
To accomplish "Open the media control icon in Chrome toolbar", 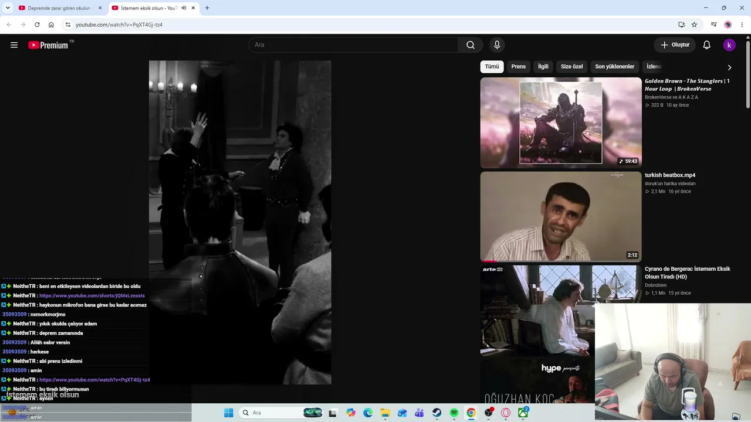I will pyautogui.click(x=714, y=25).
